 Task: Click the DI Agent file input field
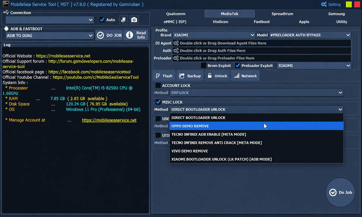[x=262, y=43]
